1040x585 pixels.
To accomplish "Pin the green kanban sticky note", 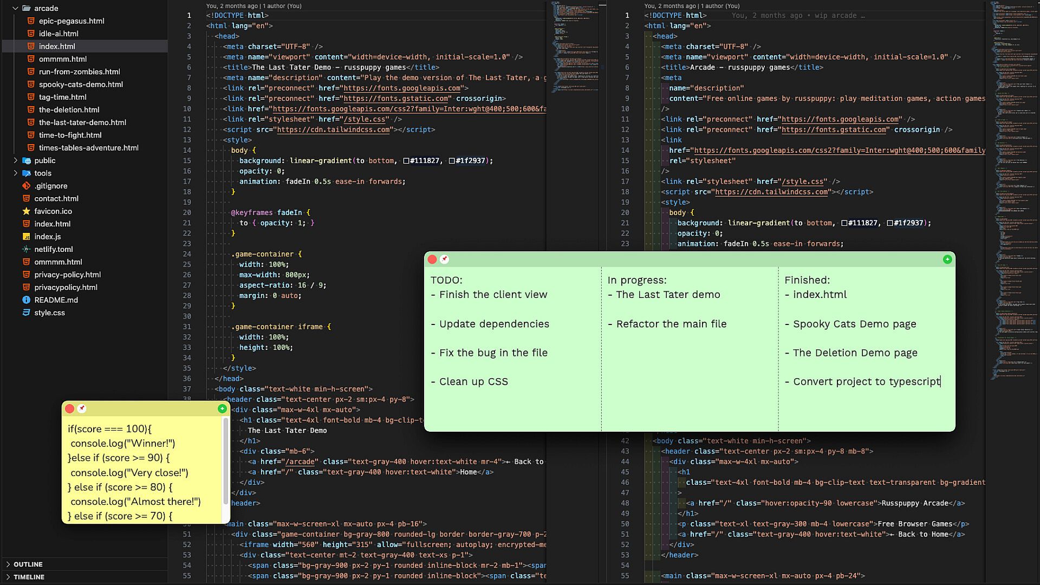I will pyautogui.click(x=444, y=259).
